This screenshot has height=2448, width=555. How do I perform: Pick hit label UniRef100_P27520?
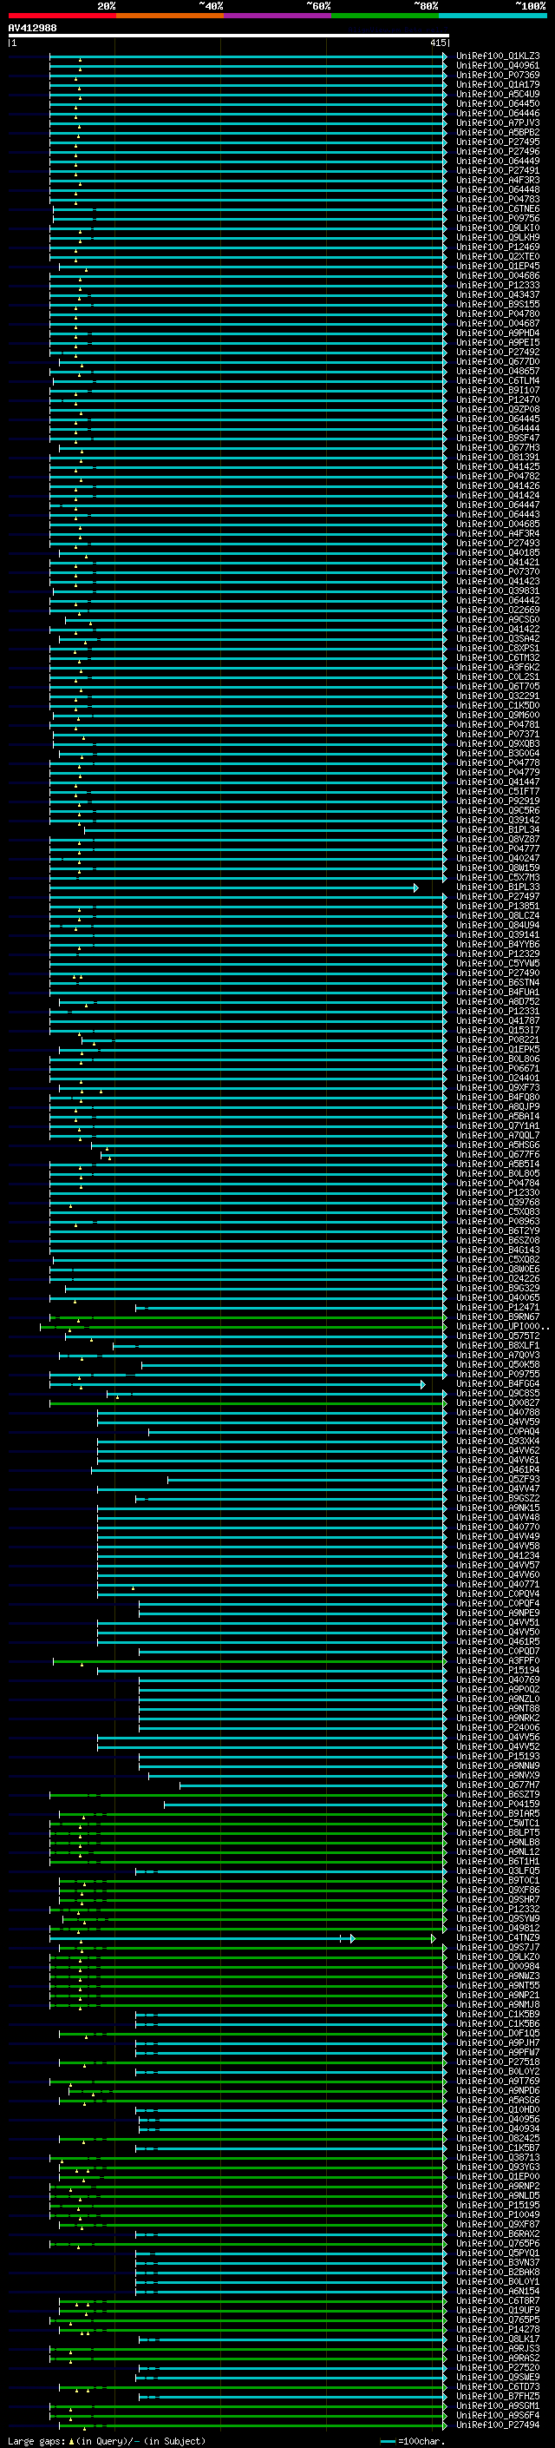click(x=498, y=2367)
